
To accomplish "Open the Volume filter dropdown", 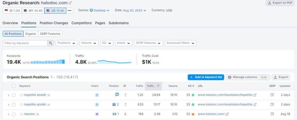I will [x=89, y=43].
